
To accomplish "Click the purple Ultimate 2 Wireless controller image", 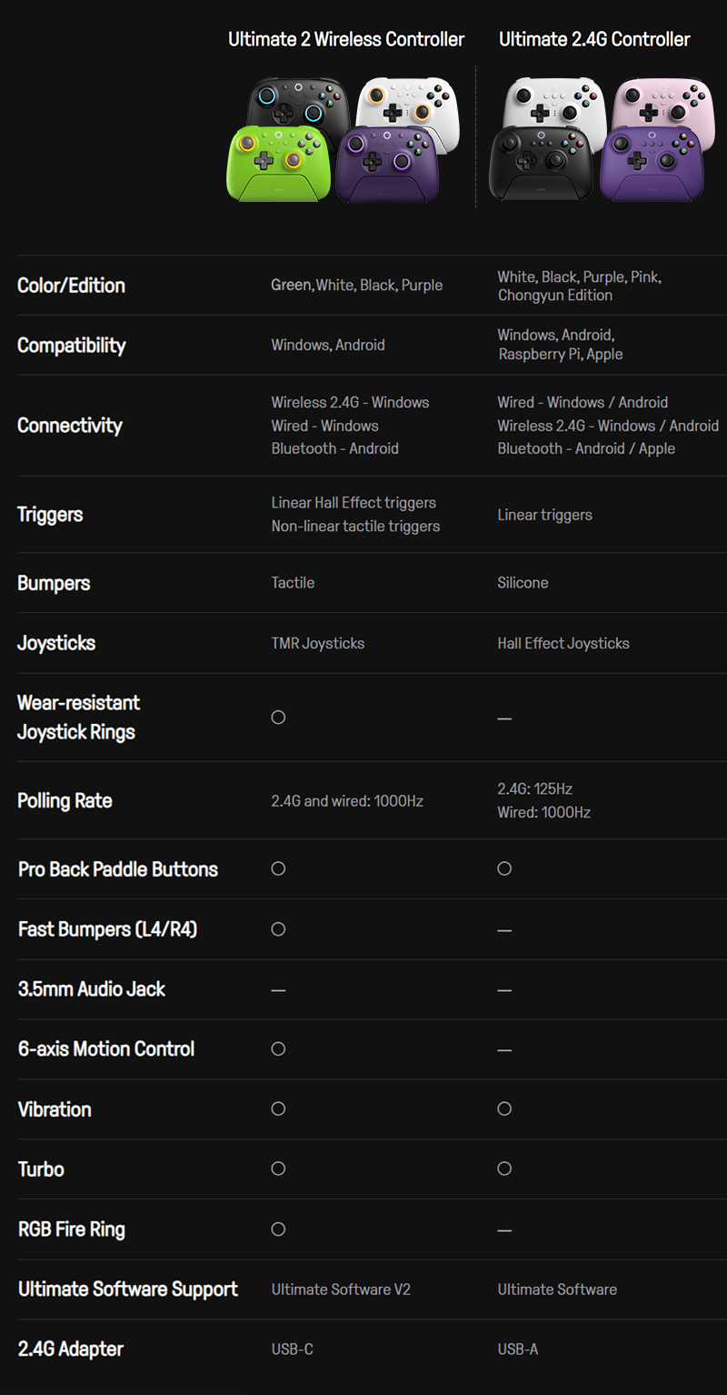I will (388, 164).
